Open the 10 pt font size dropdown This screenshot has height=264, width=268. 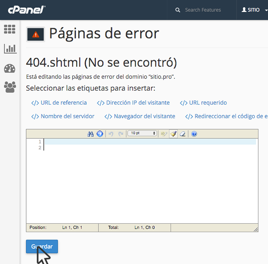[142, 134]
